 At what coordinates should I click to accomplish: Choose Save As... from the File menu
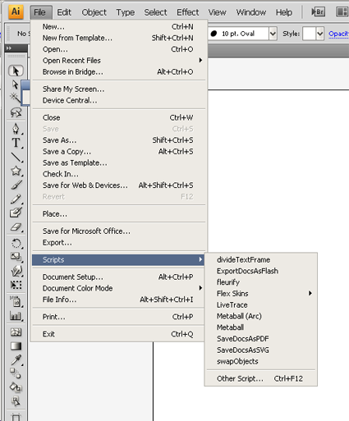tap(118, 140)
